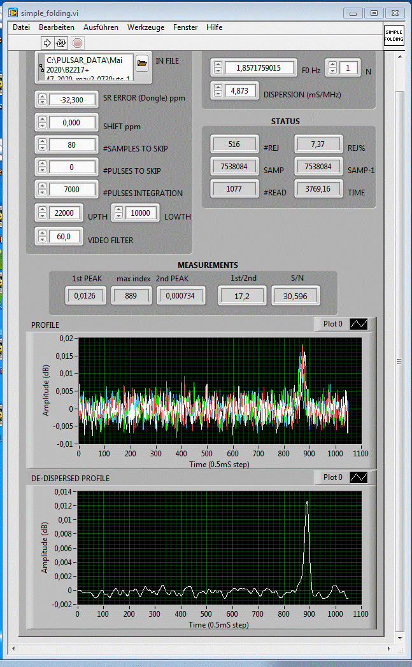Click the #REJ indicator showing 516

(x=234, y=144)
